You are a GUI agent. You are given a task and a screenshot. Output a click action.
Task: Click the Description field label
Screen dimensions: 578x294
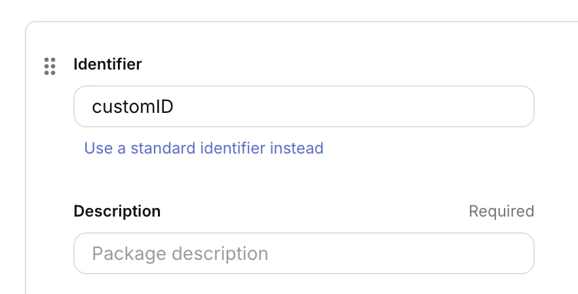pos(117,211)
